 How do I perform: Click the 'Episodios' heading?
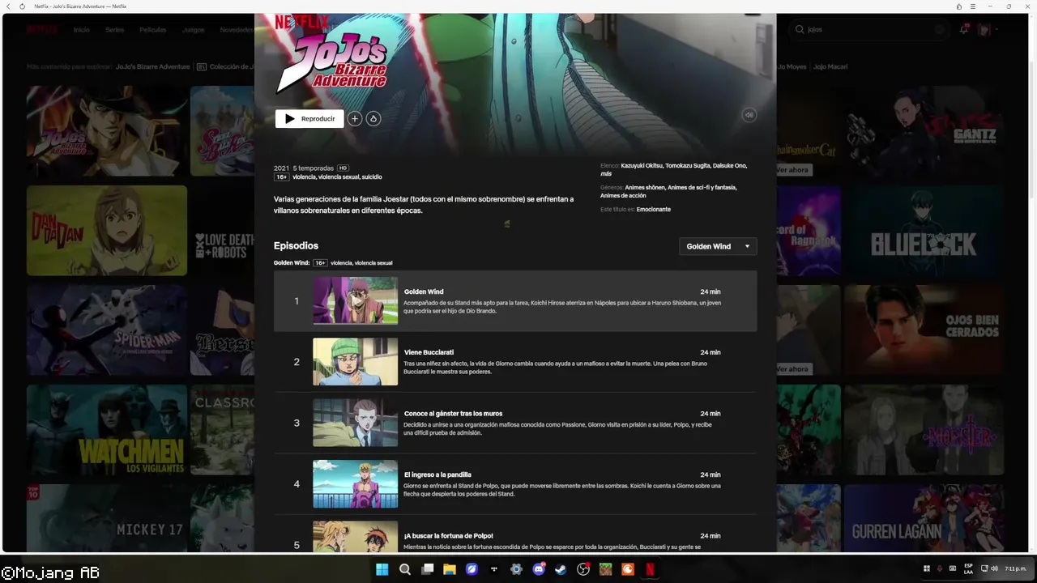pyautogui.click(x=296, y=245)
